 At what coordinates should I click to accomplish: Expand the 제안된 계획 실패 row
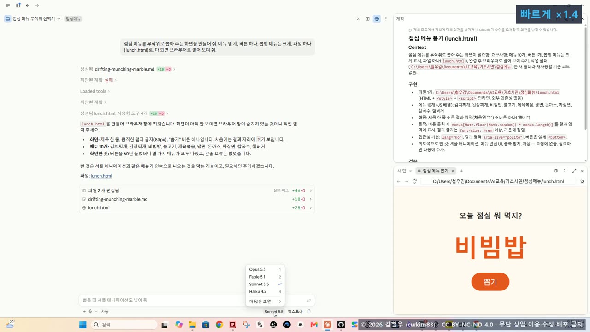click(98, 80)
